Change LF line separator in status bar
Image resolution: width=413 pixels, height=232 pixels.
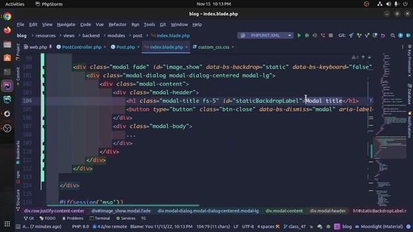(x=236, y=226)
